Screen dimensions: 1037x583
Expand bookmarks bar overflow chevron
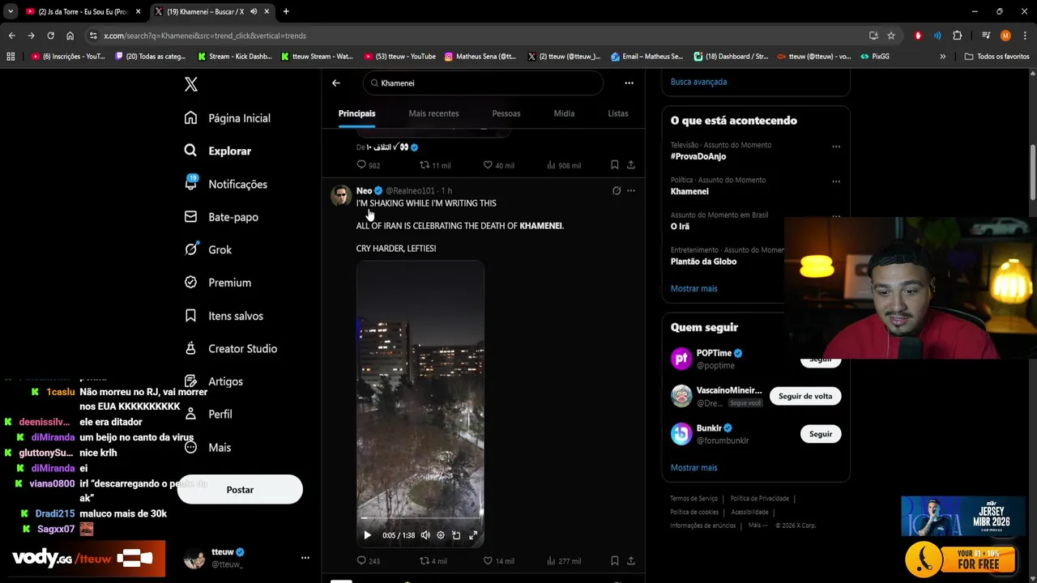pyautogui.click(x=942, y=57)
